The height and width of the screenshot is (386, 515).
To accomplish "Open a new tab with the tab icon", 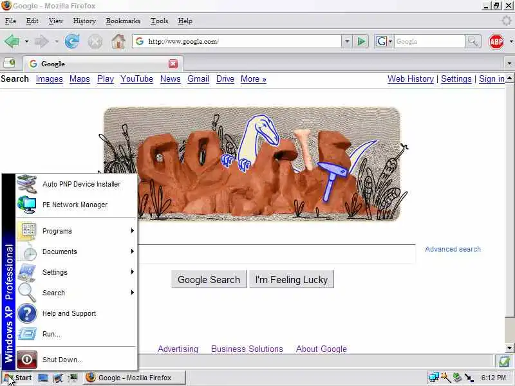I will [x=9, y=62].
